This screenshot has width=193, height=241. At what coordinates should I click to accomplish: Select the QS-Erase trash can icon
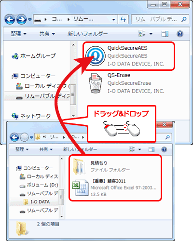point(96,83)
